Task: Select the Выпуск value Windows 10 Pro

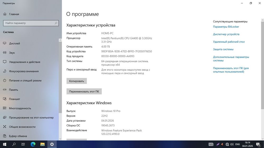Action: tap(111, 111)
